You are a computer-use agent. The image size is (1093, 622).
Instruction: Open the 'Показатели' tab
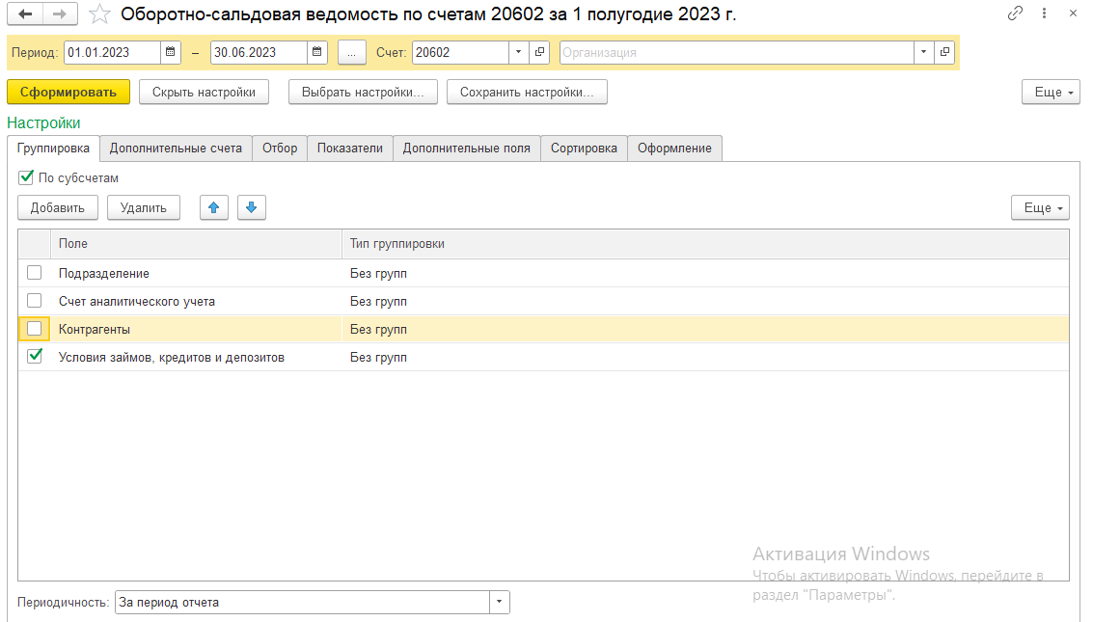tap(350, 149)
